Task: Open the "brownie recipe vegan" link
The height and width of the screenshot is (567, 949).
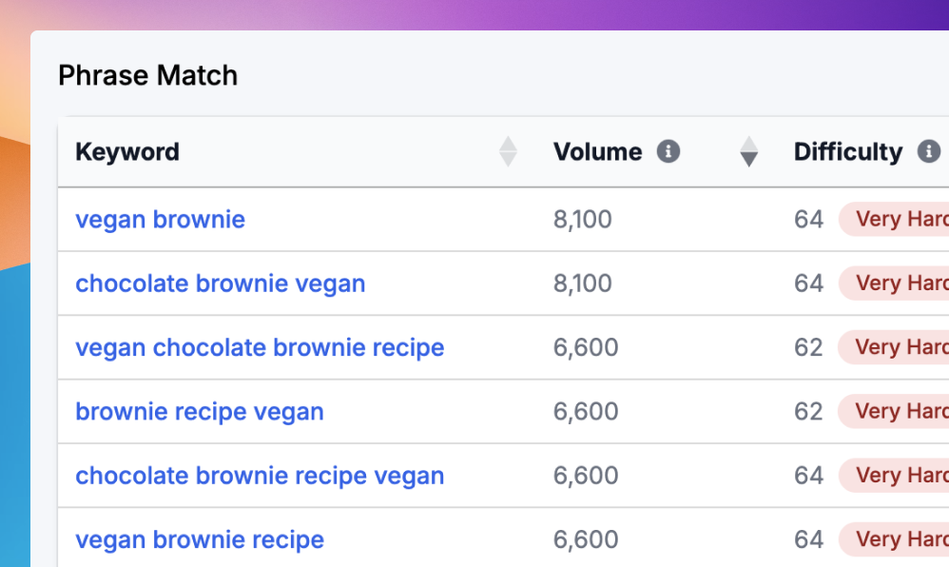Action: 200,412
